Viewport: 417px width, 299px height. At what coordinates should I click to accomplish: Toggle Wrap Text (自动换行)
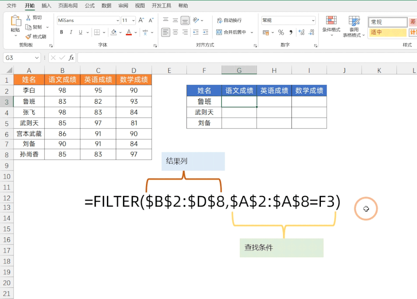click(229, 20)
